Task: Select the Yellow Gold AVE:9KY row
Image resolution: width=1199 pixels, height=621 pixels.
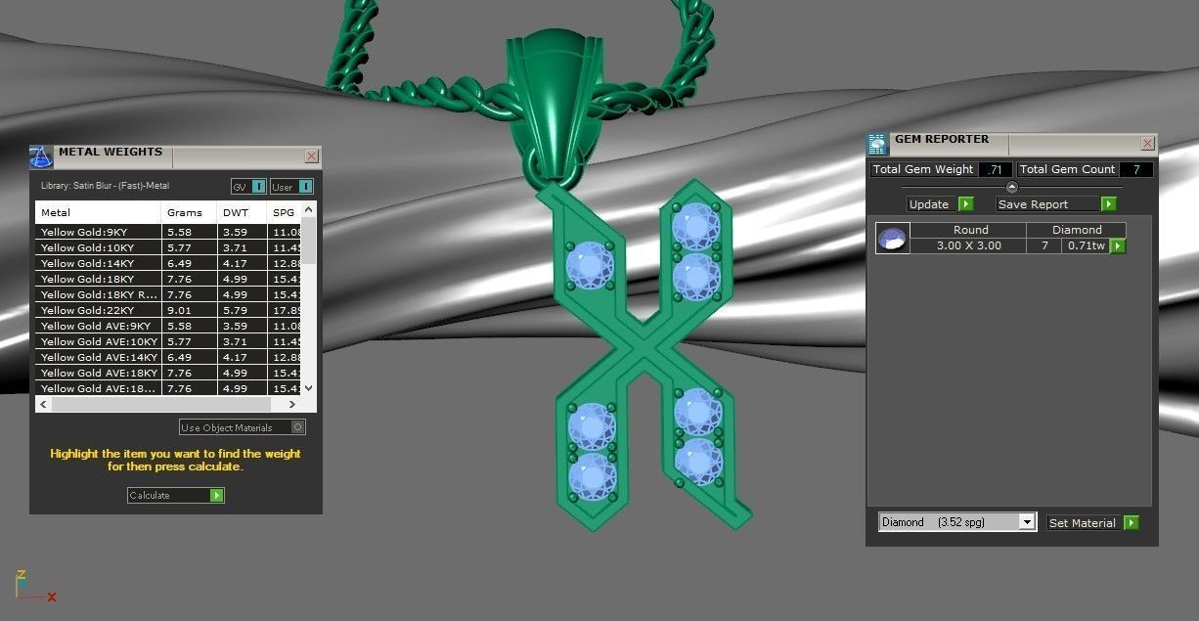Action: pyautogui.click(x=168, y=326)
